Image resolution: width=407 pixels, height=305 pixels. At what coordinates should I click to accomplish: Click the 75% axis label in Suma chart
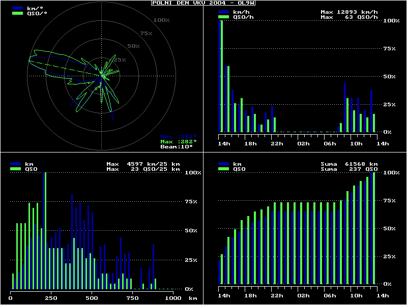[390, 200]
